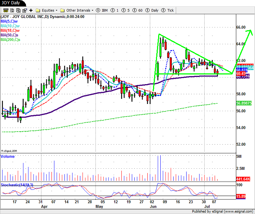Screen dimensions: 255x214
Task: Click the 15.89 stochastic value tag
Action: pyautogui.click(x=241, y=196)
